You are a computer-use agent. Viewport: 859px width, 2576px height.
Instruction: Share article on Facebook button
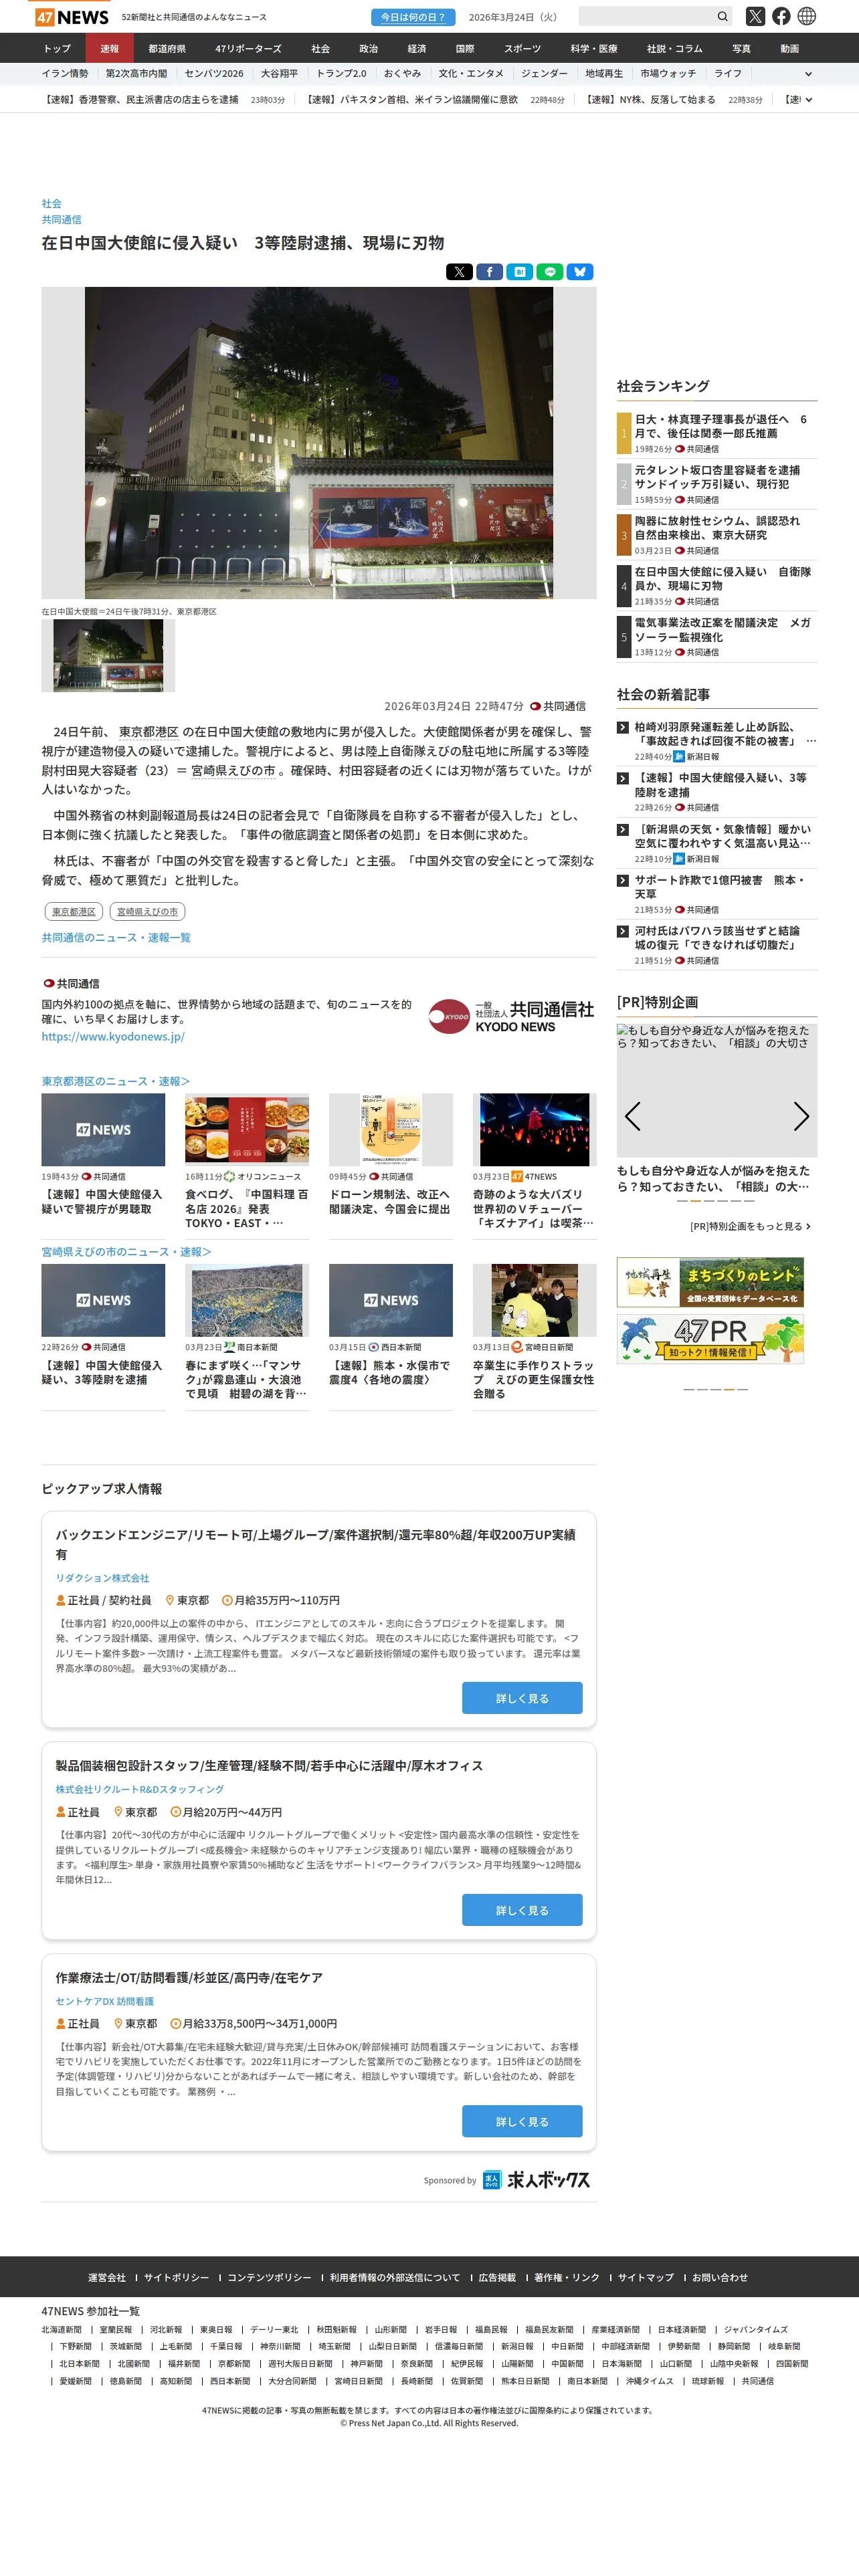[x=489, y=272]
